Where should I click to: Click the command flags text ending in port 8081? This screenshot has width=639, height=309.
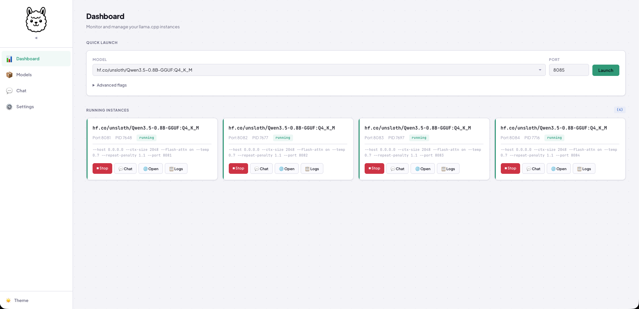click(151, 153)
